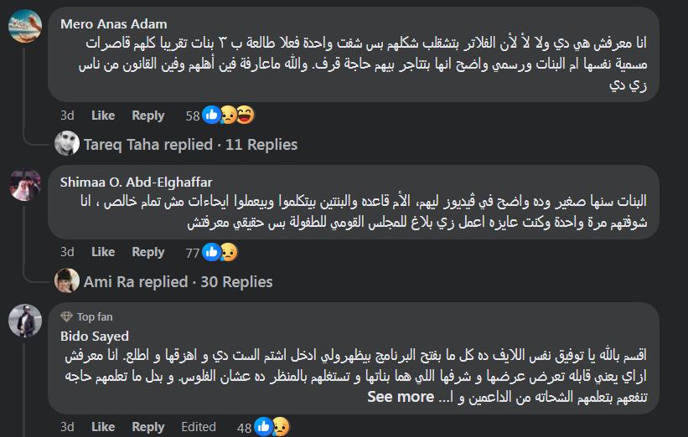This screenshot has height=437, width=688.
Task: Click Ami Ra's small reply avatar
Action: coord(67,280)
